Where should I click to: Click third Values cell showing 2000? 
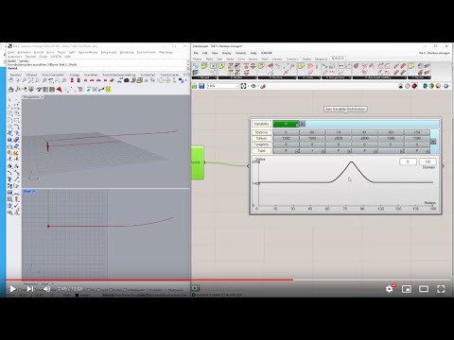coord(339,139)
